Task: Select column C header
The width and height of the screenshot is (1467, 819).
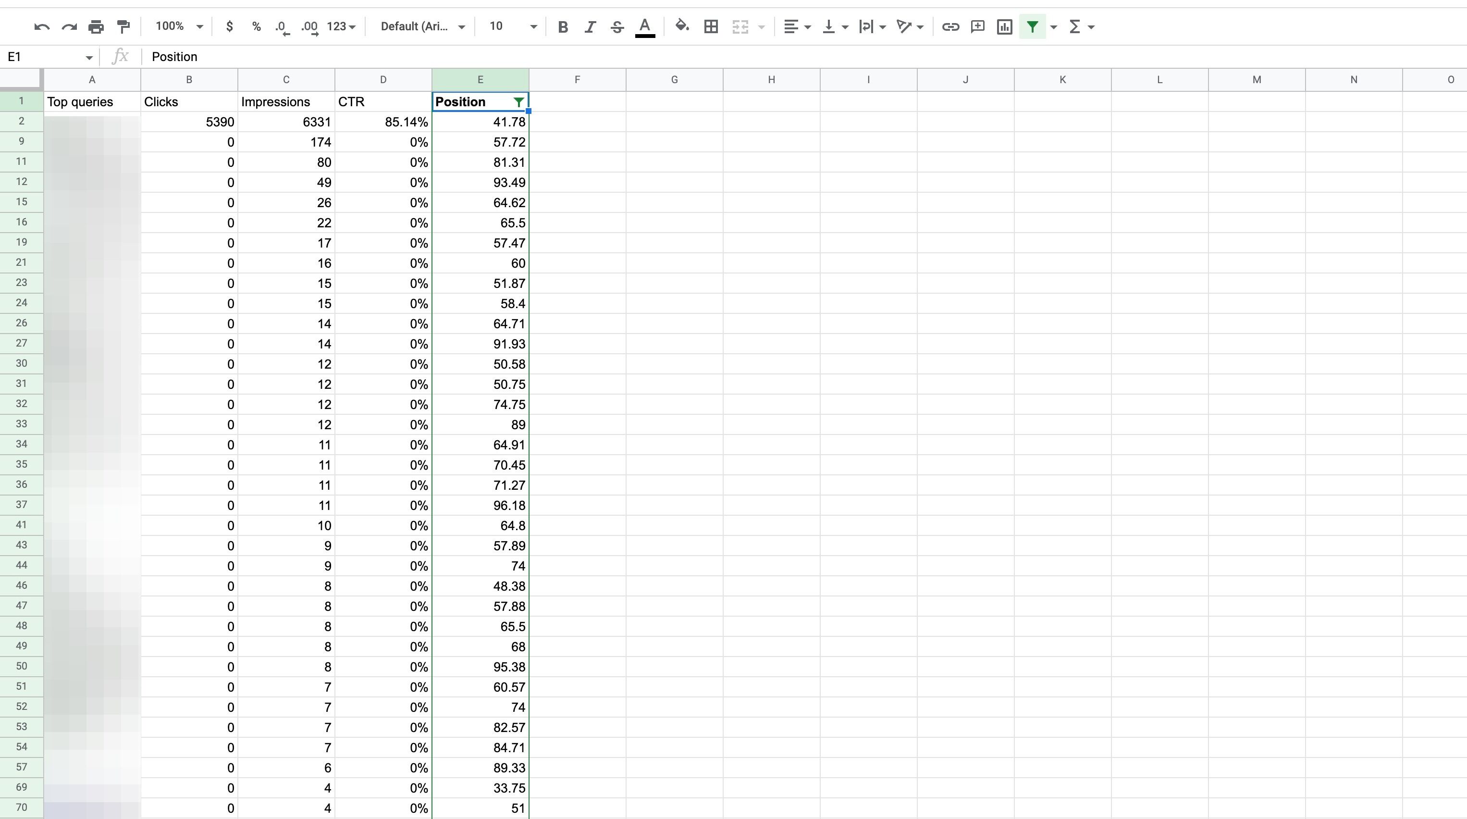Action: click(x=286, y=80)
